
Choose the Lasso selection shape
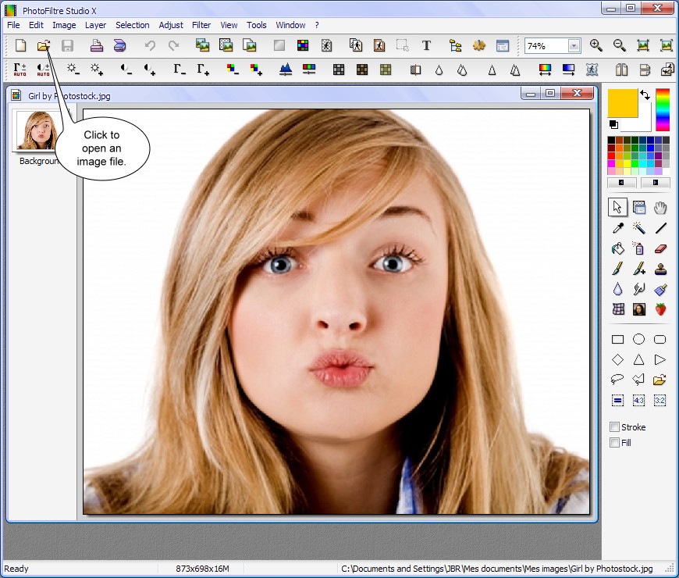tap(617, 380)
